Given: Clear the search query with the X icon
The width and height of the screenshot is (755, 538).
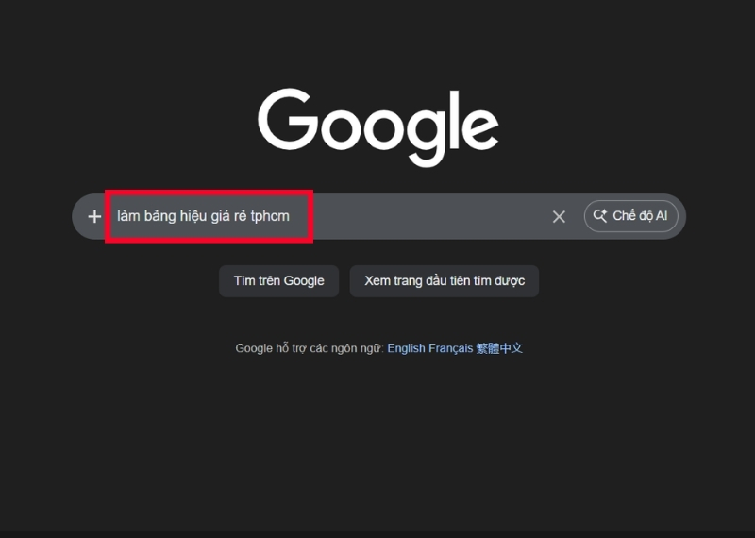Looking at the screenshot, I should pos(559,217).
